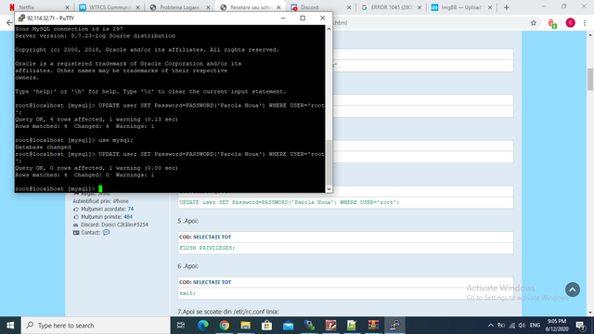
Task: Click the UPDATE user SET Password code line
Action: click(289, 202)
